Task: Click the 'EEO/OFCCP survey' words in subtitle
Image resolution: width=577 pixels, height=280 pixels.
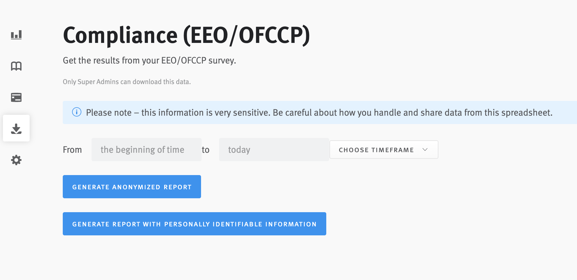Action: pyautogui.click(x=199, y=60)
